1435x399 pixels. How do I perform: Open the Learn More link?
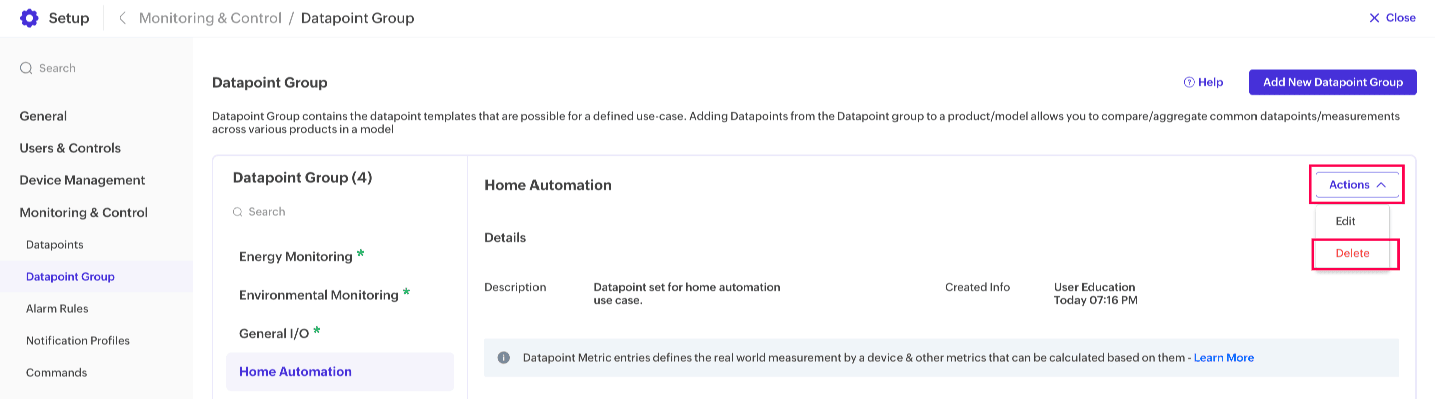[1223, 358]
